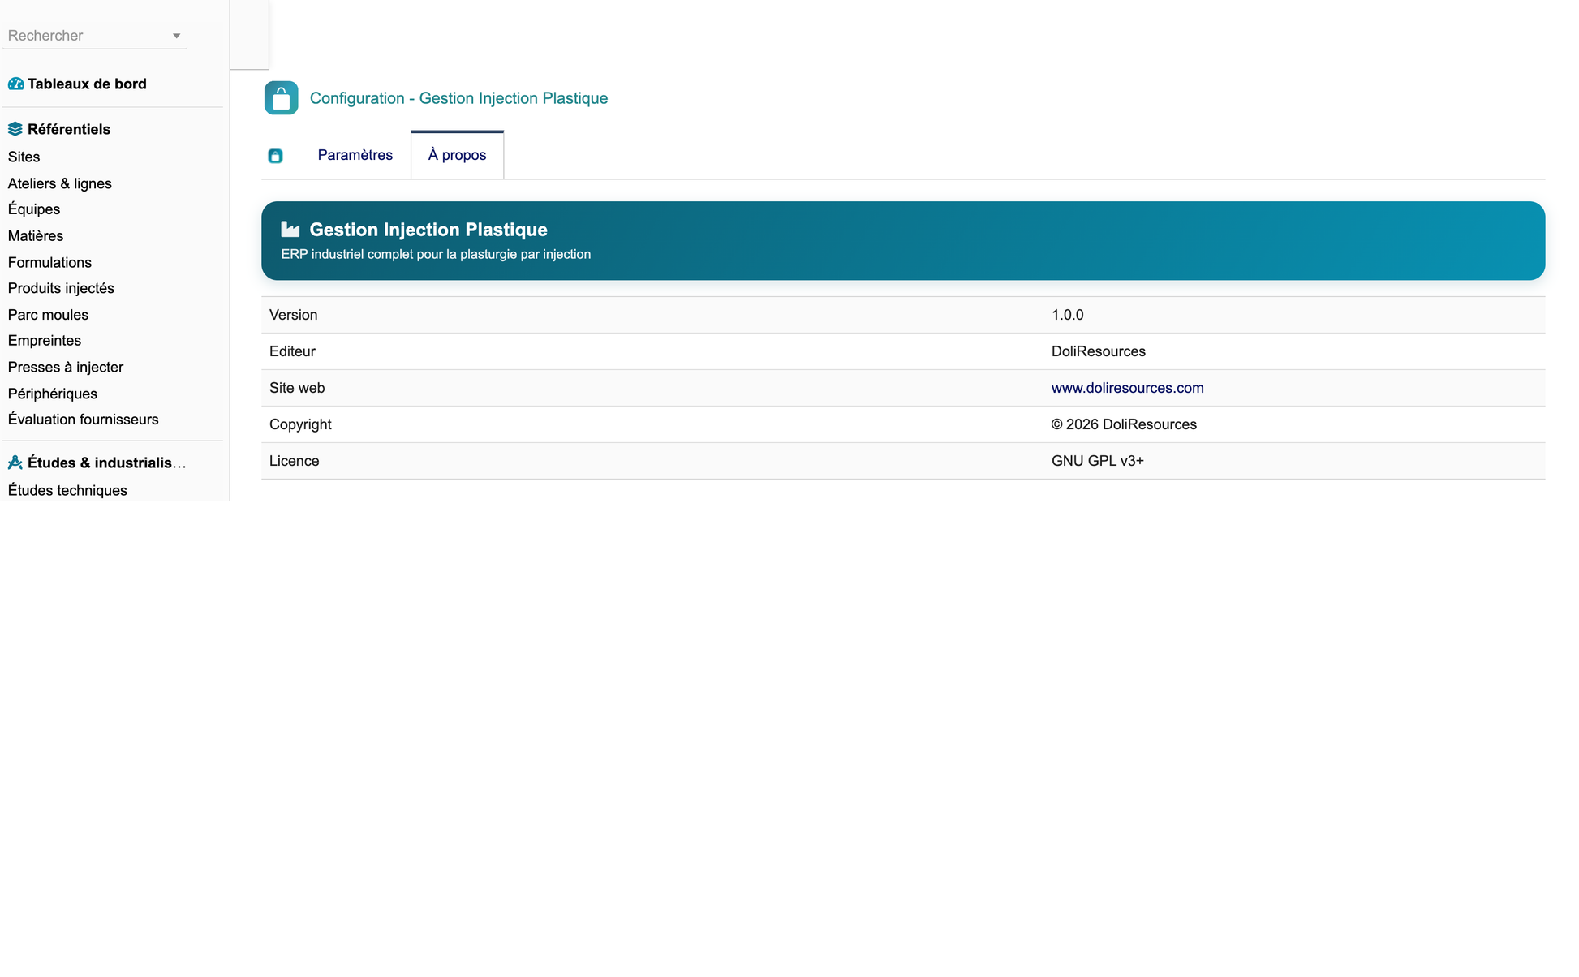
Task: Click the ERP industriel complet subtitle text
Action: (x=436, y=254)
